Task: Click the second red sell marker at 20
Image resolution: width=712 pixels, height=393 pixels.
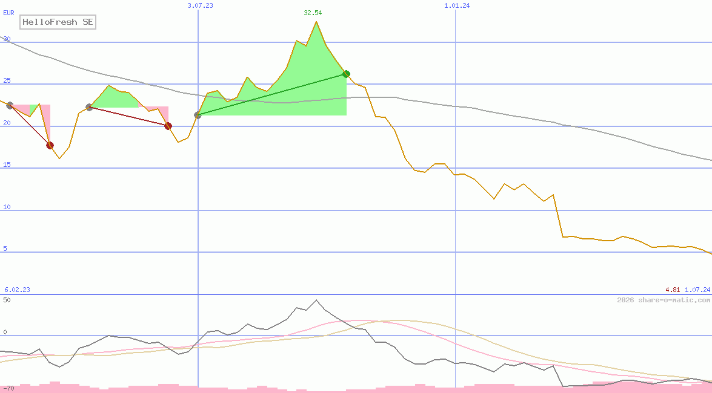Action: coord(168,126)
